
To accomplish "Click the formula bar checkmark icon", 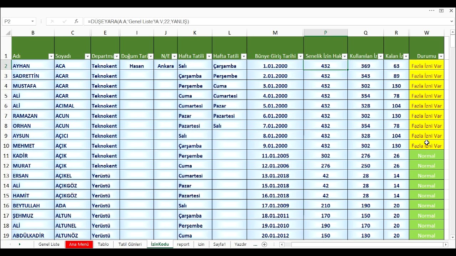I will (64, 21).
